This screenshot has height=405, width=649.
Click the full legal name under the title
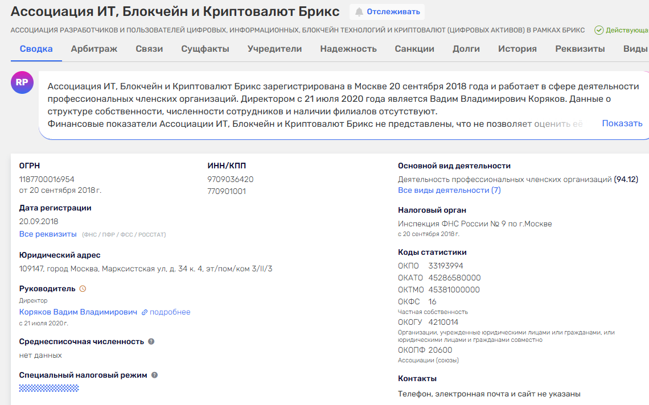[x=298, y=30]
